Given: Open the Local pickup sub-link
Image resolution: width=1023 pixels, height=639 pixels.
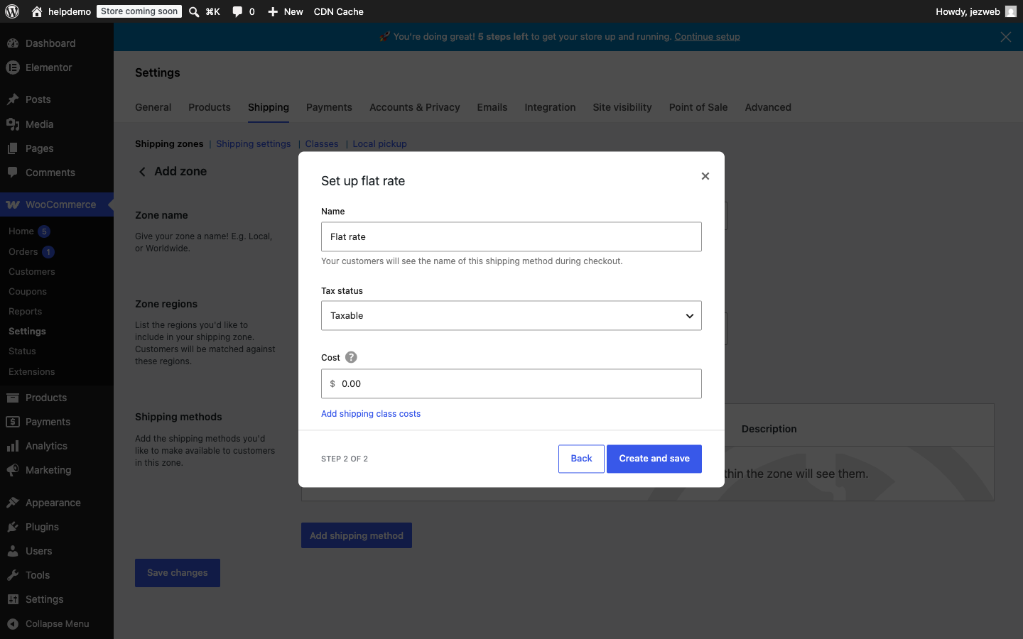Looking at the screenshot, I should click(x=380, y=143).
